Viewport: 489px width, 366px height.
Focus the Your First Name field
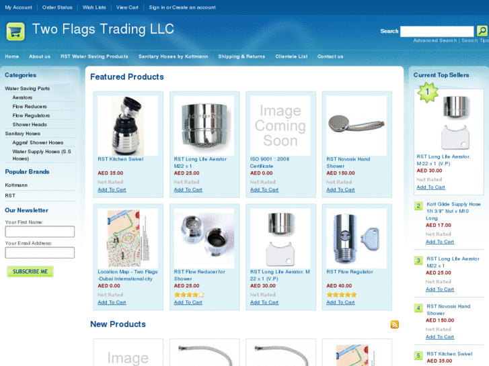[x=40, y=232]
